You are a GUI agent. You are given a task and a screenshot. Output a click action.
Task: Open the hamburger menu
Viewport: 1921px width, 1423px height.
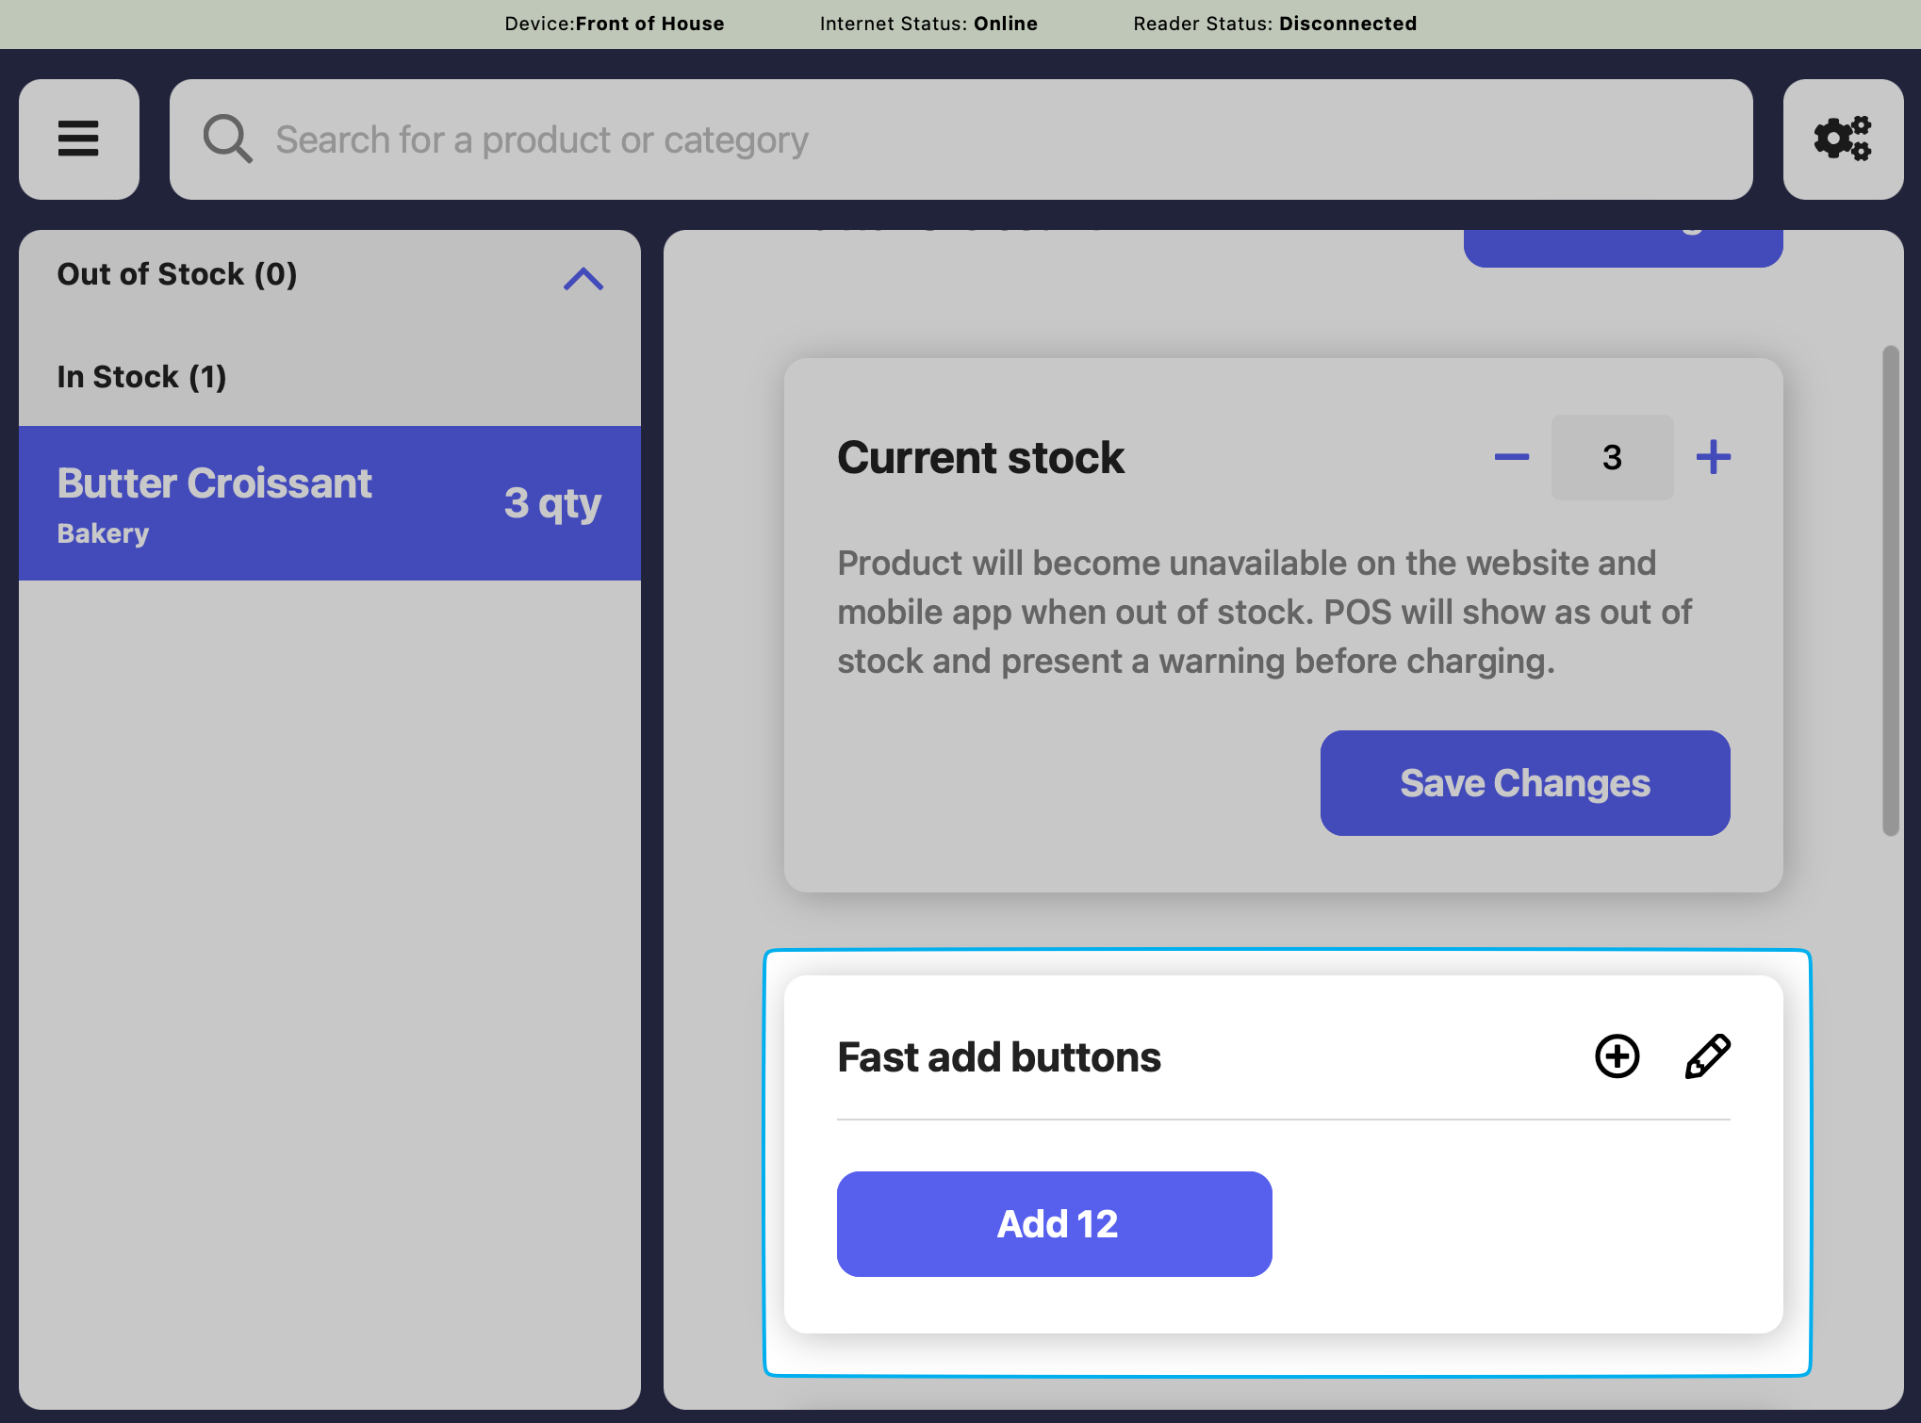pyautogui.click(x=79, y=139)
